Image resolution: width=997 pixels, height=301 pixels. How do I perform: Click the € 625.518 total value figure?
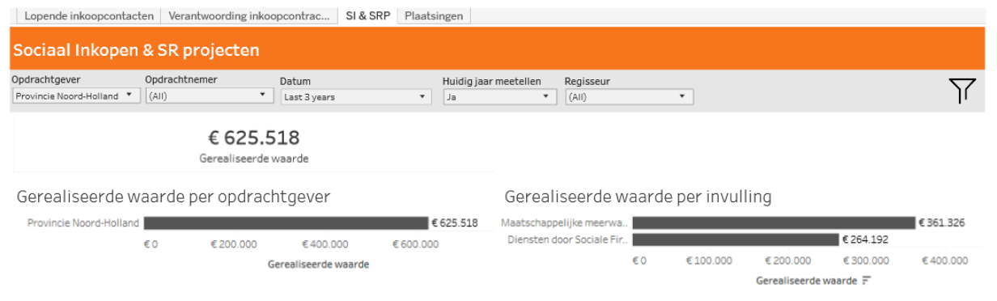(253, 138)
